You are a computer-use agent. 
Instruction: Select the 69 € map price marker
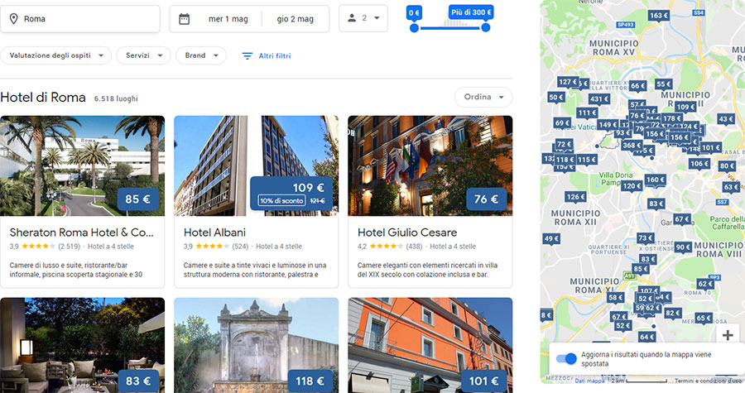[x=562, y=123]
